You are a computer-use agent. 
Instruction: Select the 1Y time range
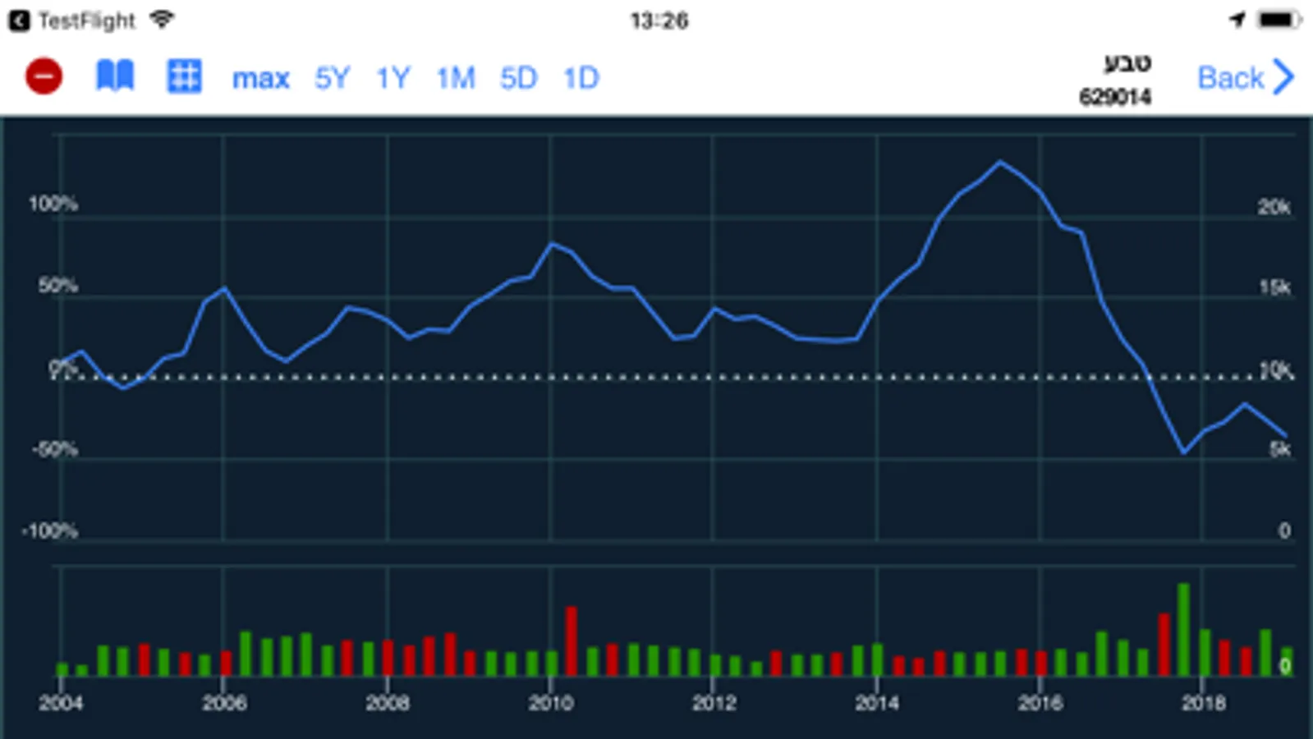[x=393, y=78]
